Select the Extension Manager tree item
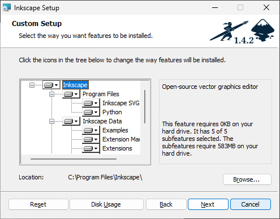This screenshot has width=280, height=219. click(x=121, y=139)
